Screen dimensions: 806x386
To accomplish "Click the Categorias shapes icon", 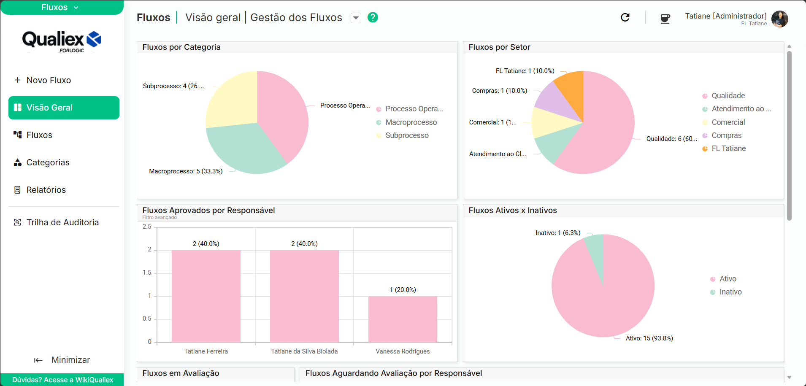I will 17,162.
